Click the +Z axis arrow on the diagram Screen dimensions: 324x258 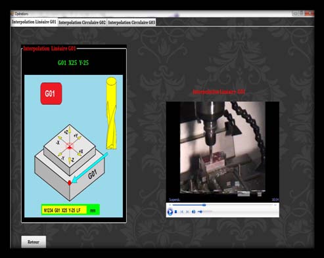70,131
